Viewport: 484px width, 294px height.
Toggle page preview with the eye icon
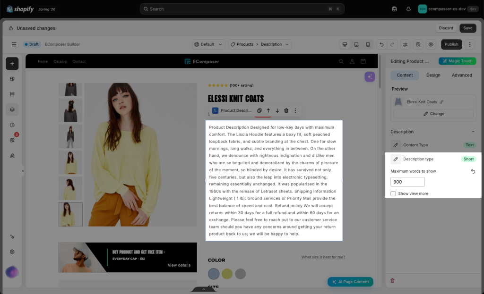coord(431,44)
